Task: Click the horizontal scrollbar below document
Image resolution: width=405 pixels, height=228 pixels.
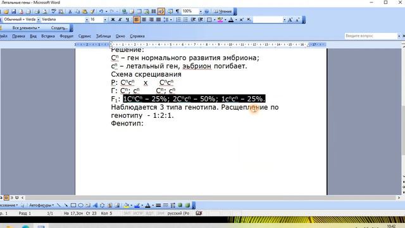Action: click(x=211, y=198)
